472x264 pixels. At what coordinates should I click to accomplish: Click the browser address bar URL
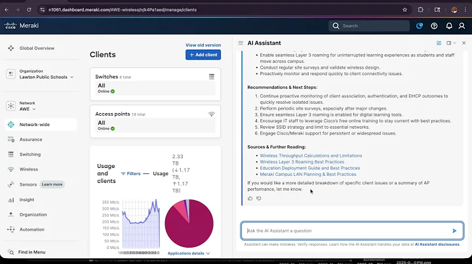click(x=123, y=10)
